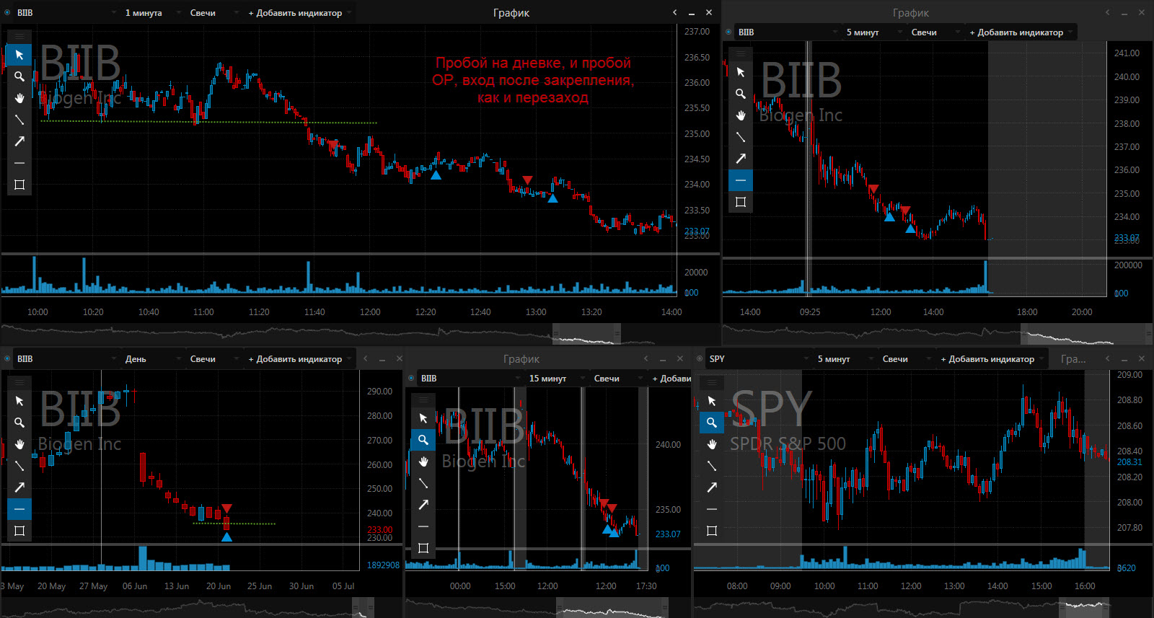Screen dimensions: 1154x618
Task: Click Добавить индикатор in BIIB 15-minute chart
Action: click(x=670, y=378)
